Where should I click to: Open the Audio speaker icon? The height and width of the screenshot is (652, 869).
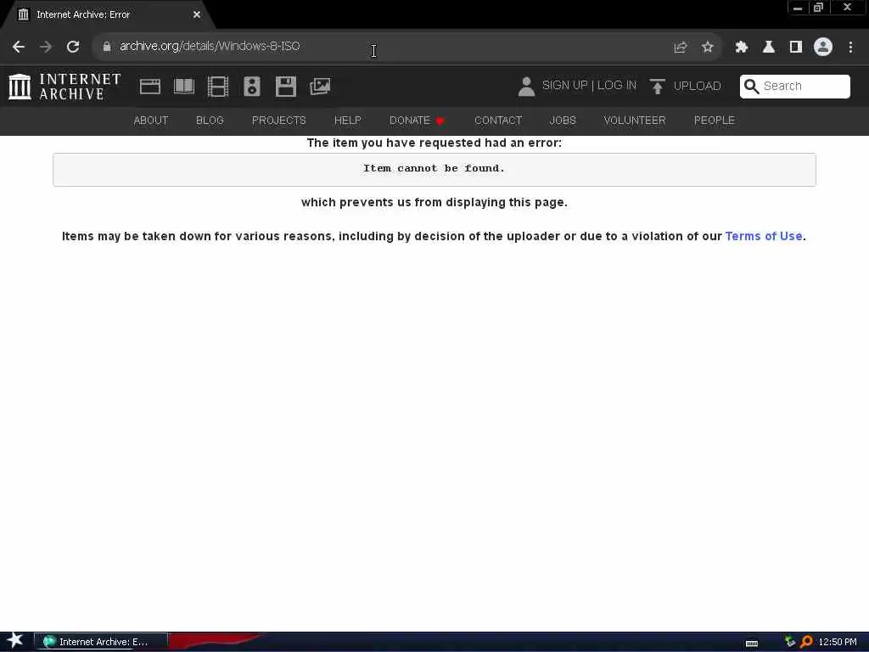pos(251,87)
